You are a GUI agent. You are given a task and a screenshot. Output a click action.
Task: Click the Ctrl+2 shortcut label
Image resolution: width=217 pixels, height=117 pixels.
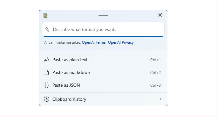[x=155, y=72]
